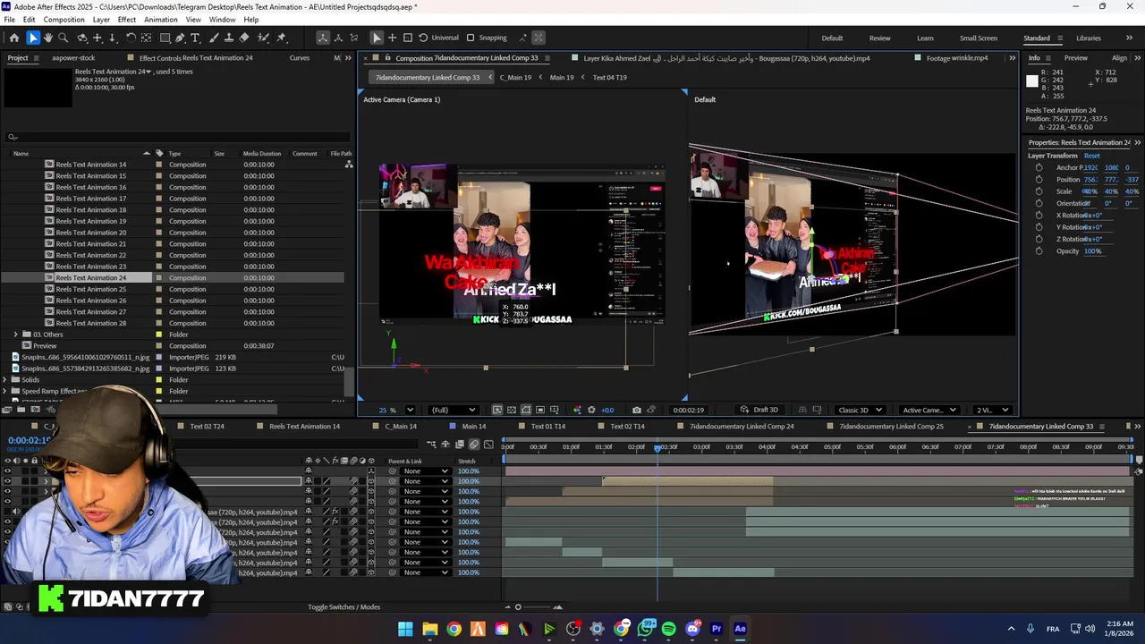The image size is (1145, 644).
Task: Choose the local axis mode icon
Action: pyautogui.click(x=323, y=38)
